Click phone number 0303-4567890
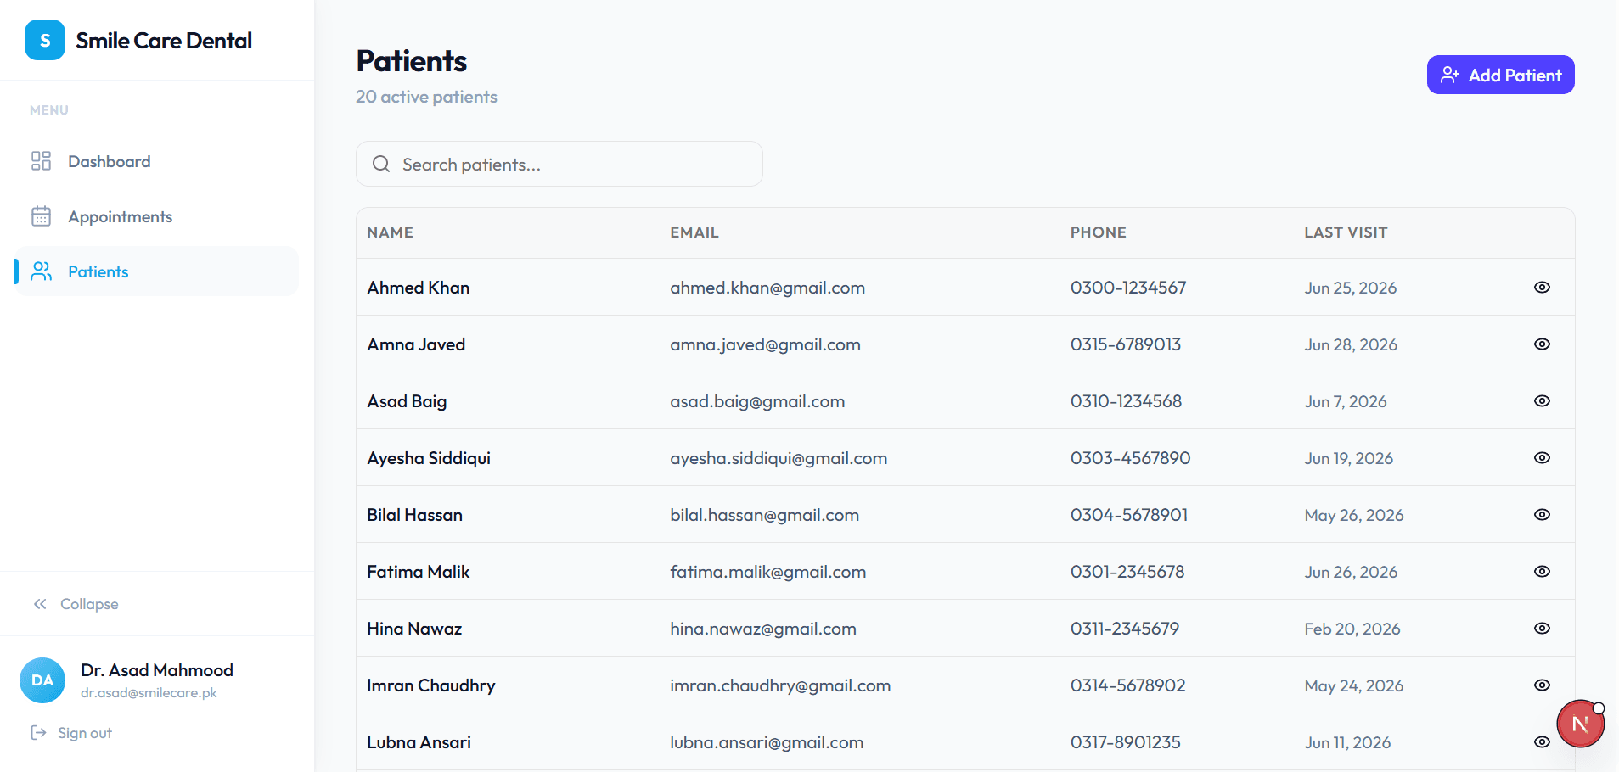The height and width of the screenshot is (772, 1619). tap(1130, 458)
